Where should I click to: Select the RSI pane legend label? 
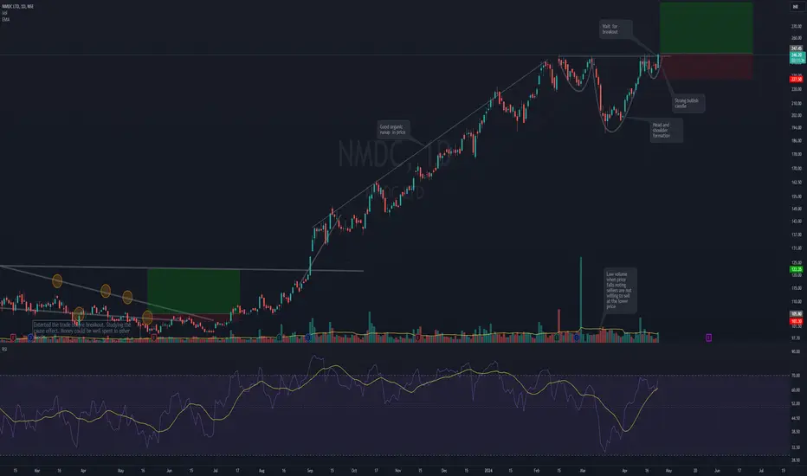click(x=4, y=350)
